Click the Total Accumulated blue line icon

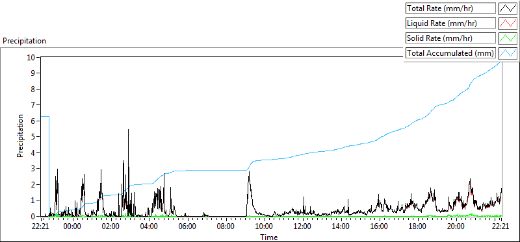point(508,53)
